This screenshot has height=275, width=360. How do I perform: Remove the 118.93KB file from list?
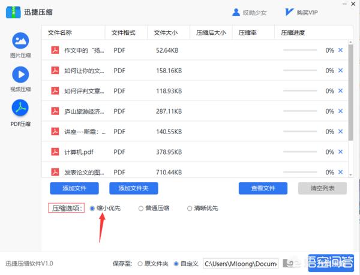pos(340,91)
